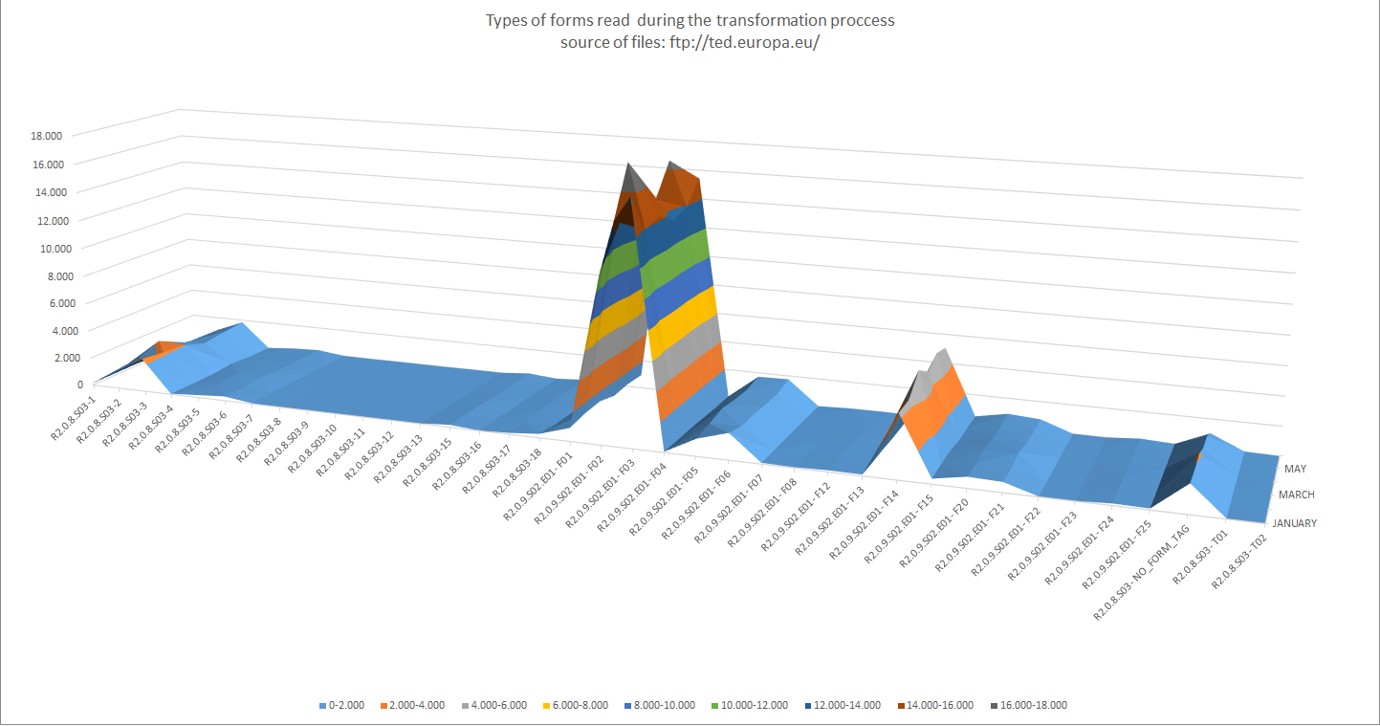
Task: Select the chart title line 'Types of forms read'
Action: tap(690, 20)
